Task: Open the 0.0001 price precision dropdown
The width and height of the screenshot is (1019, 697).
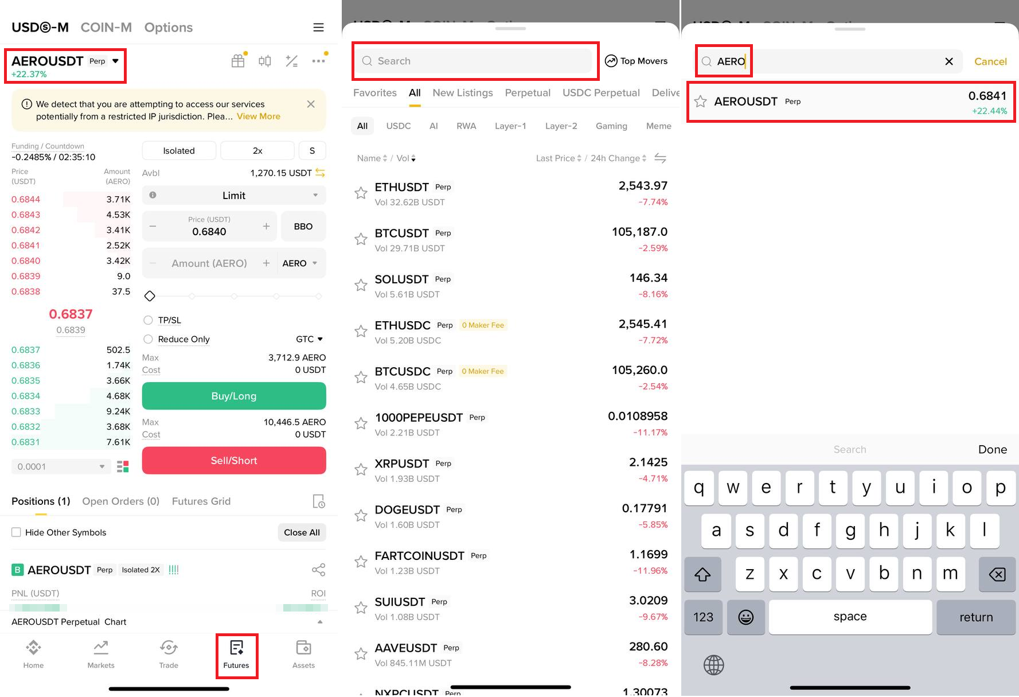Action: (x=61, y=466)
